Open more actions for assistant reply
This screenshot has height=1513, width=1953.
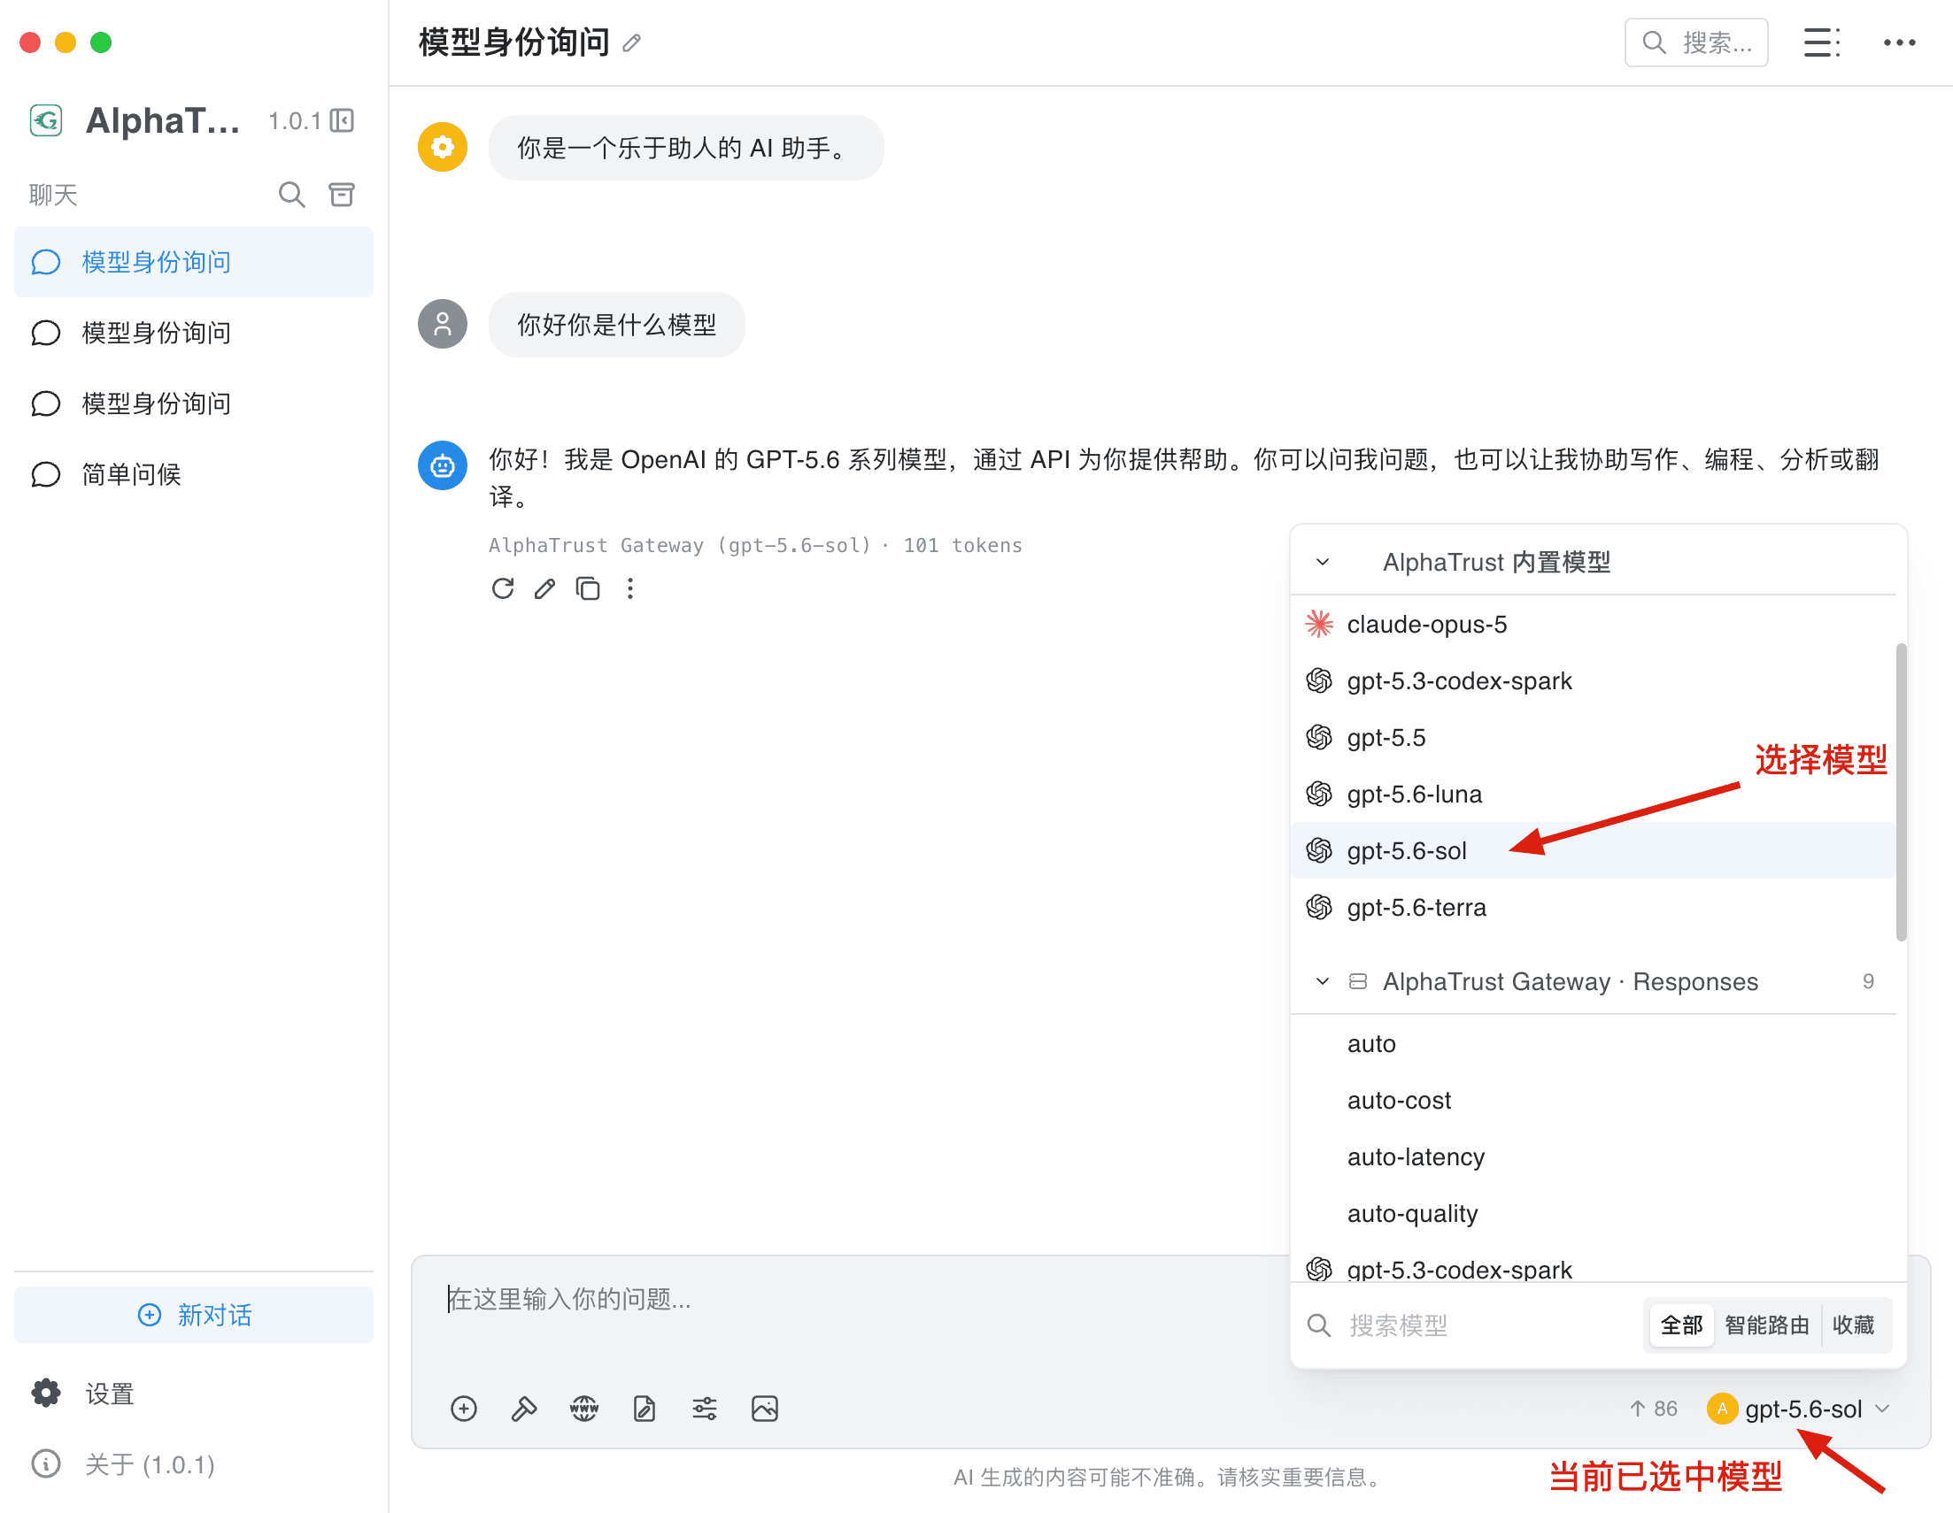click(x=630, y=588)
